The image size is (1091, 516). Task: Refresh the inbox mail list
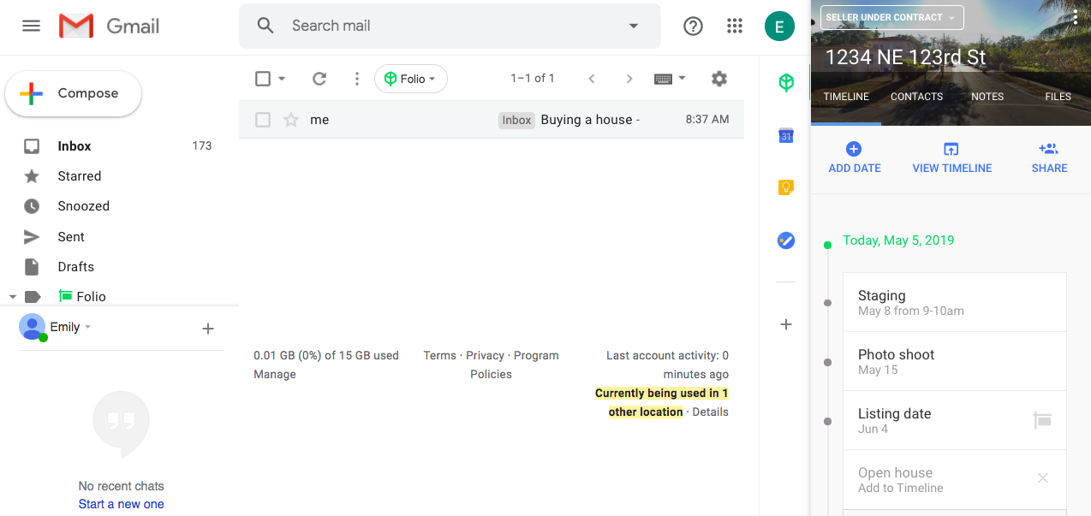coord(319,79)
